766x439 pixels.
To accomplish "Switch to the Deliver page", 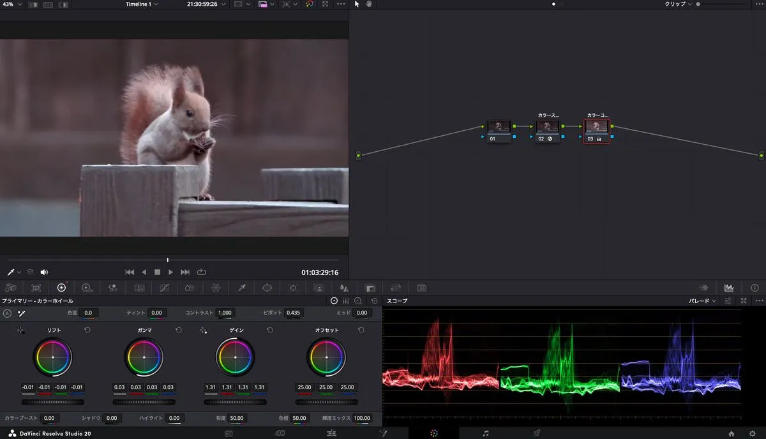I will 537,433.
